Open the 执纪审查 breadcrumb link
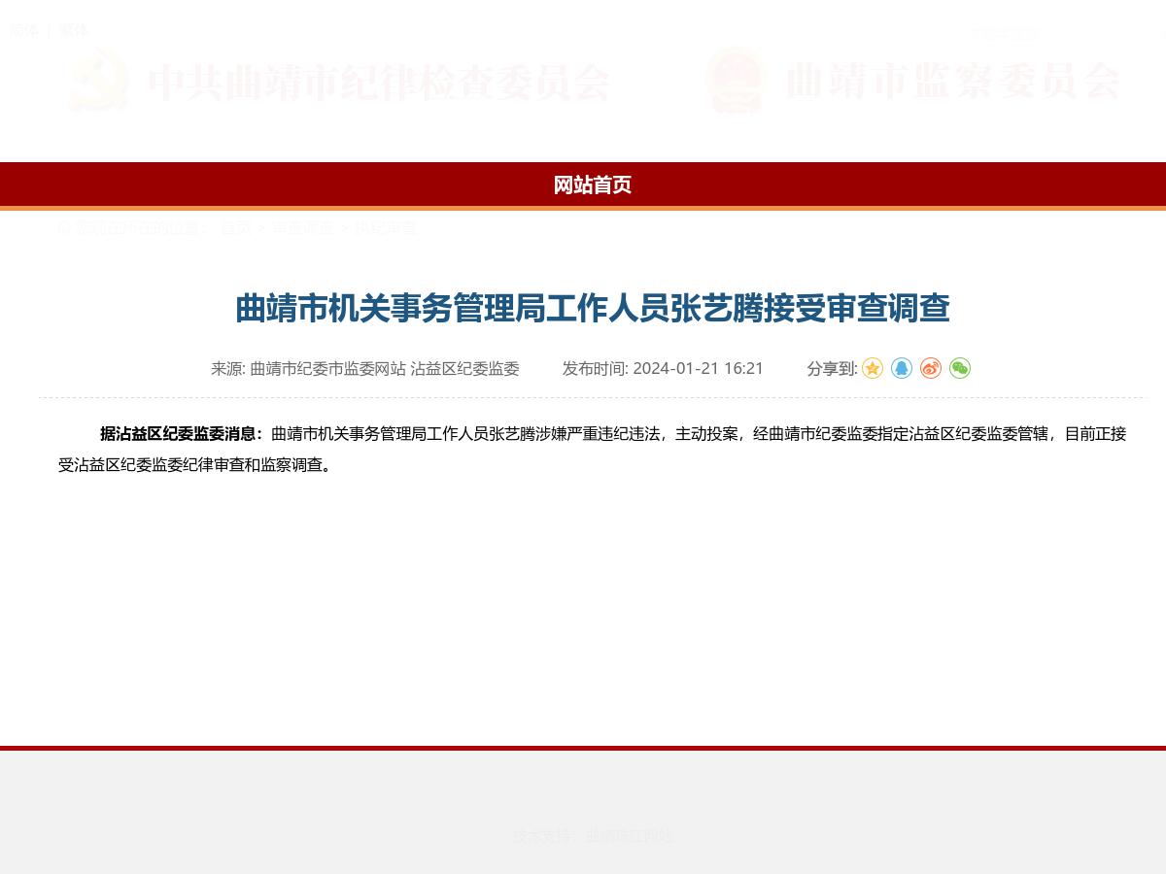 tap(385, 228)
